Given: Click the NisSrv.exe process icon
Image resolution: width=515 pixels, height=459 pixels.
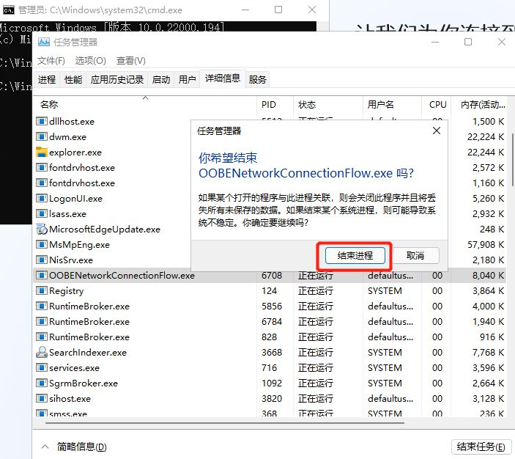Looking at the screenshot, I should click(x=41, y=260).
